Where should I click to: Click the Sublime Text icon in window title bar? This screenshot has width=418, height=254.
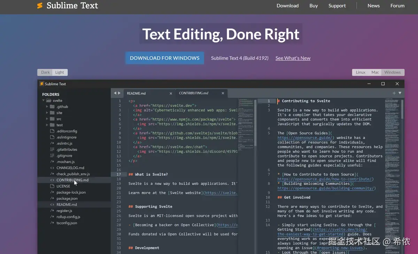[x=41, y=84]
